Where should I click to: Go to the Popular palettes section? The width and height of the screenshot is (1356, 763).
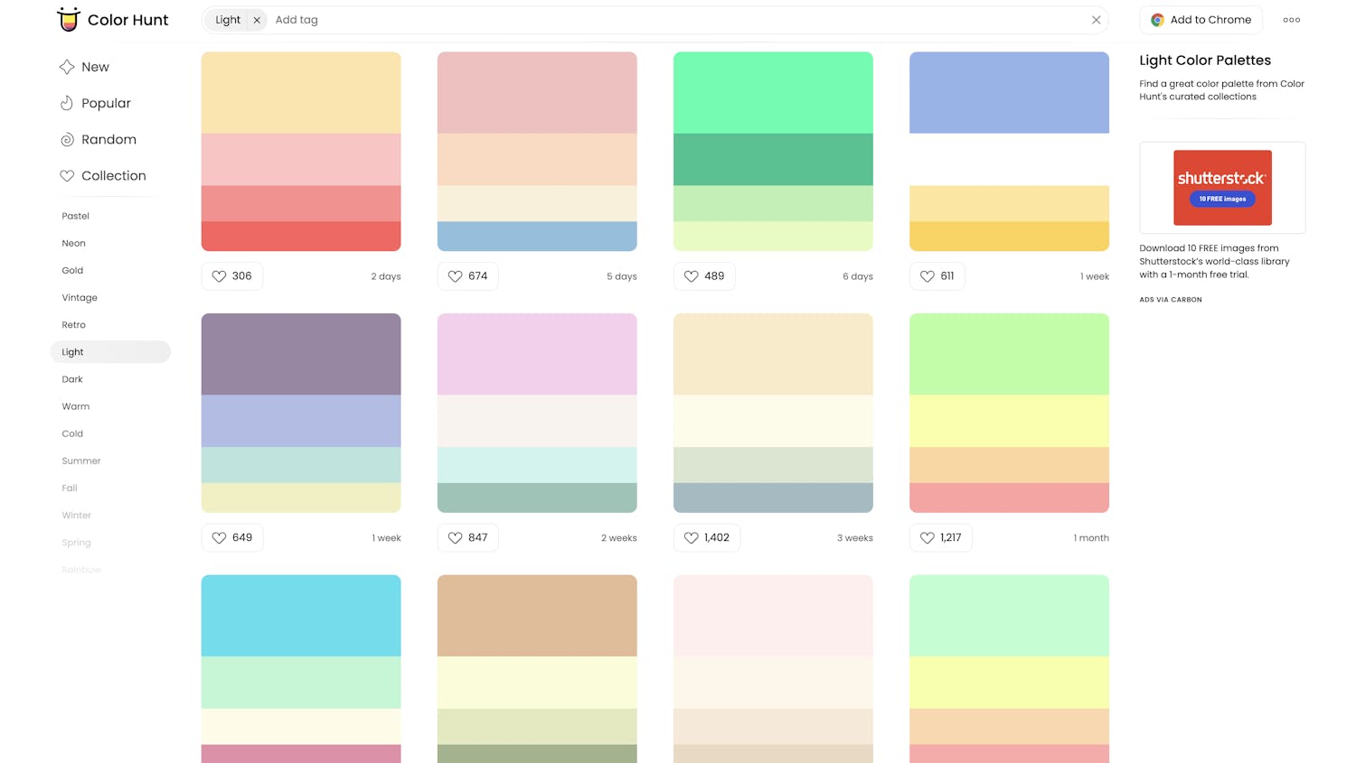[x=105, y=103]
